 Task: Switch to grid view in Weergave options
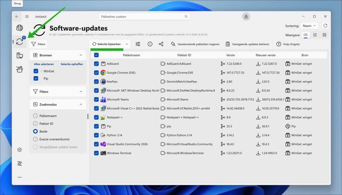coord(324,35)
